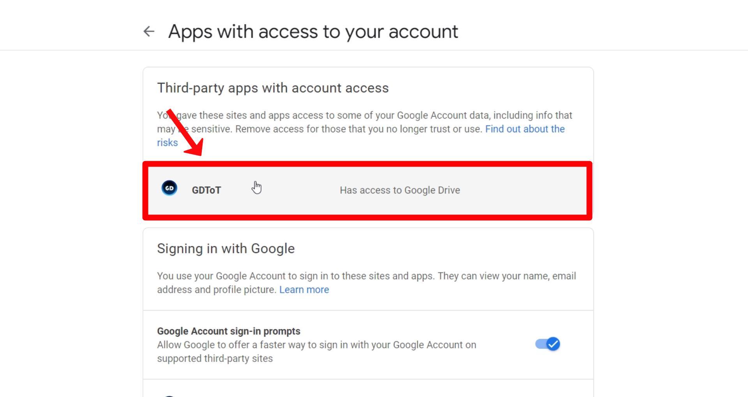Open the 'Learn more' link
Image resolution: width=748 pixels, height=397 pixels.
tap(304, 290)
